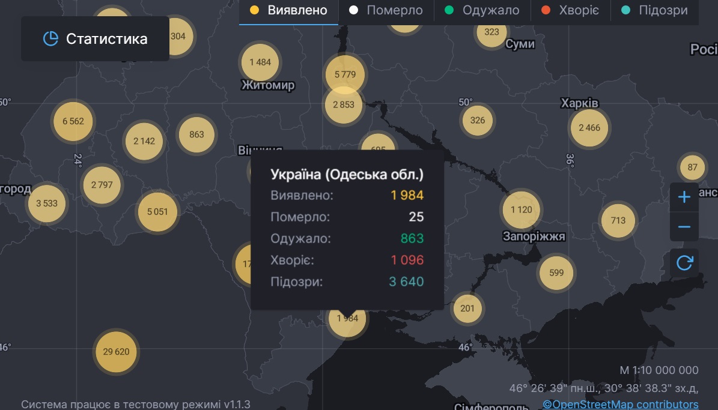Viewport: 718px width, 410px height.
Task: Open the OpenStreetMap contributors link
Action: point(621,404)
